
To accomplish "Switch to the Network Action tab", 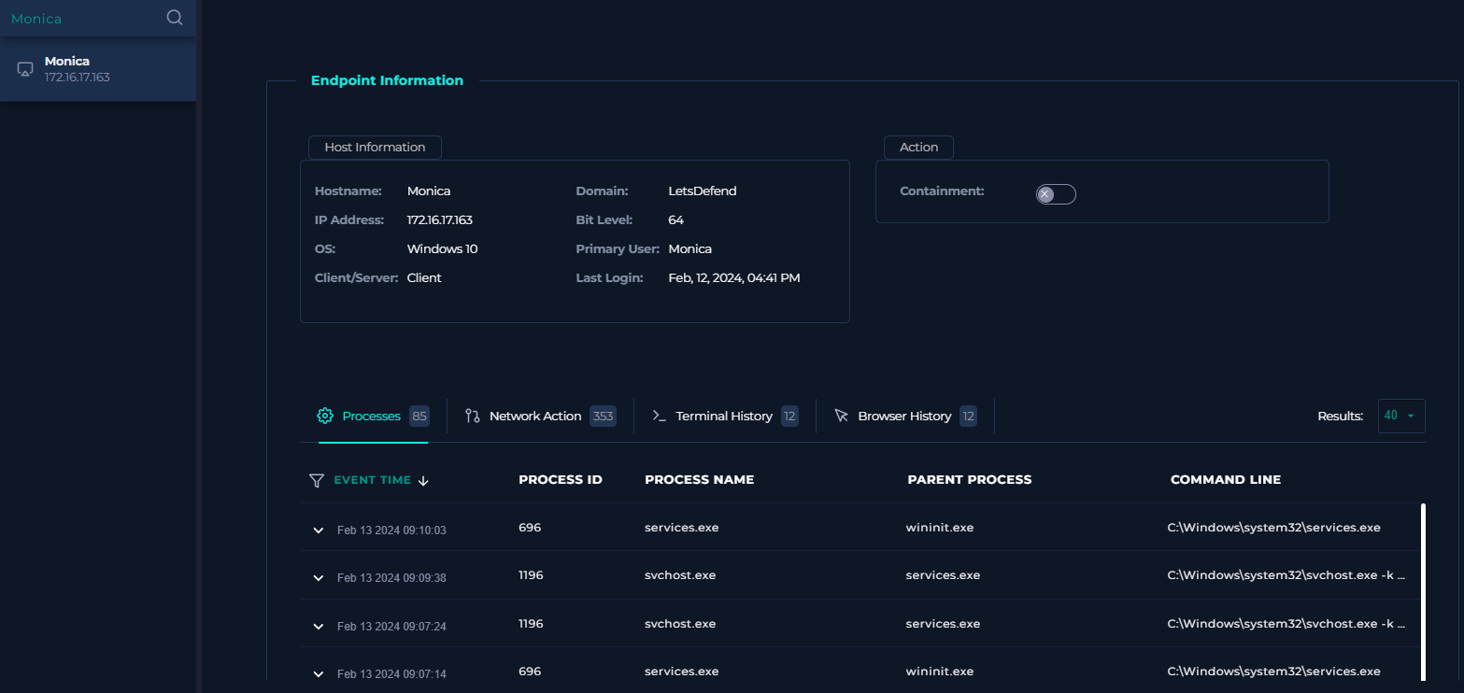I will pyautogui.click(x=535, y=416).
